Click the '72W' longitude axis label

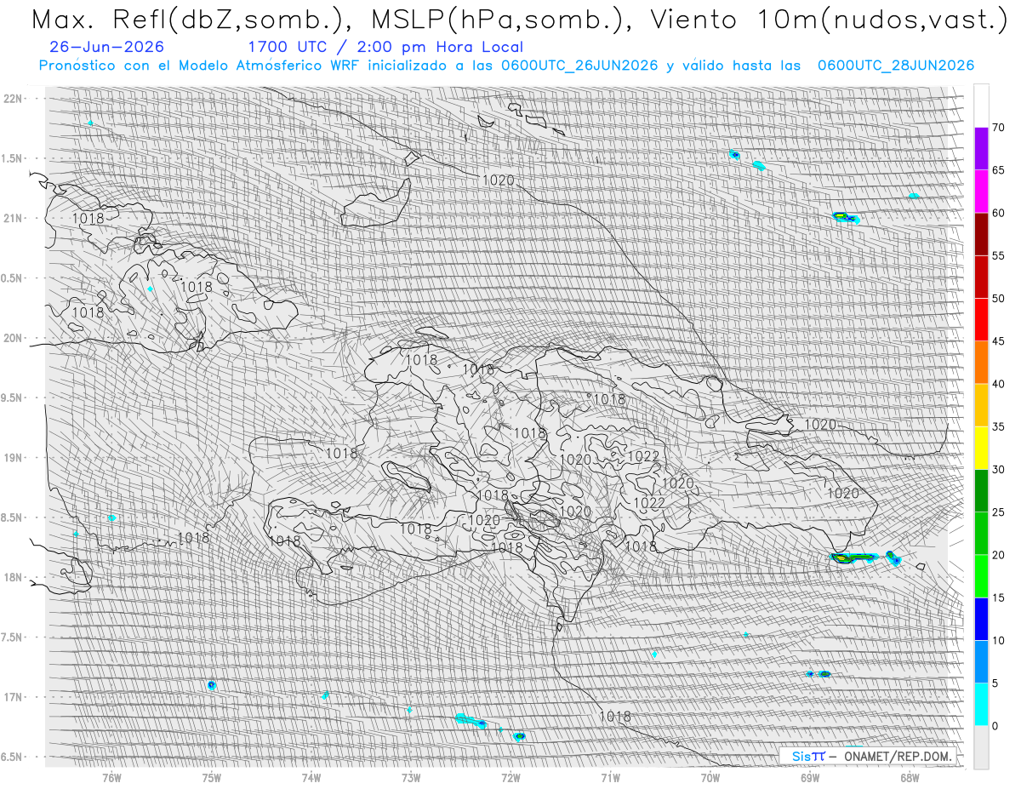(510, 776)
